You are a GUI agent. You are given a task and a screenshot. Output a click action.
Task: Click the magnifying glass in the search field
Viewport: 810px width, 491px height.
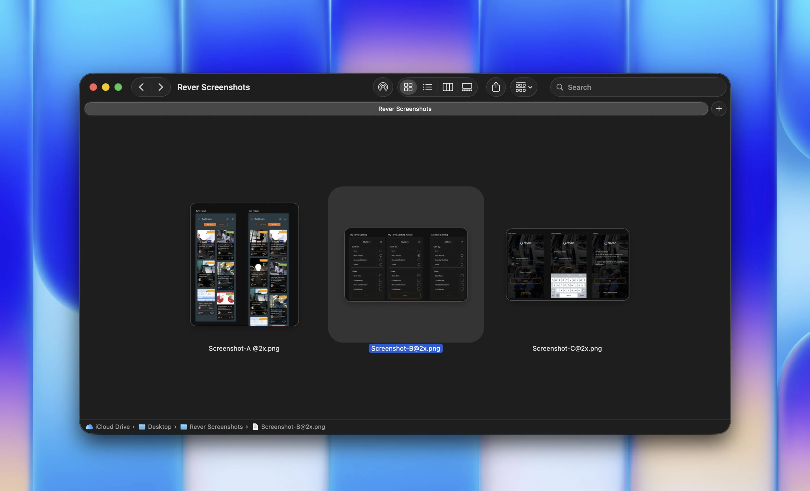[560, 87]
